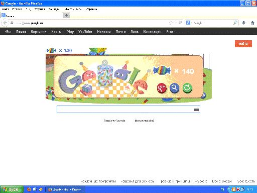This screenshot has height=193, width=257.
Task: Click the candy jar in the doodle
Action: coord(105,74)
